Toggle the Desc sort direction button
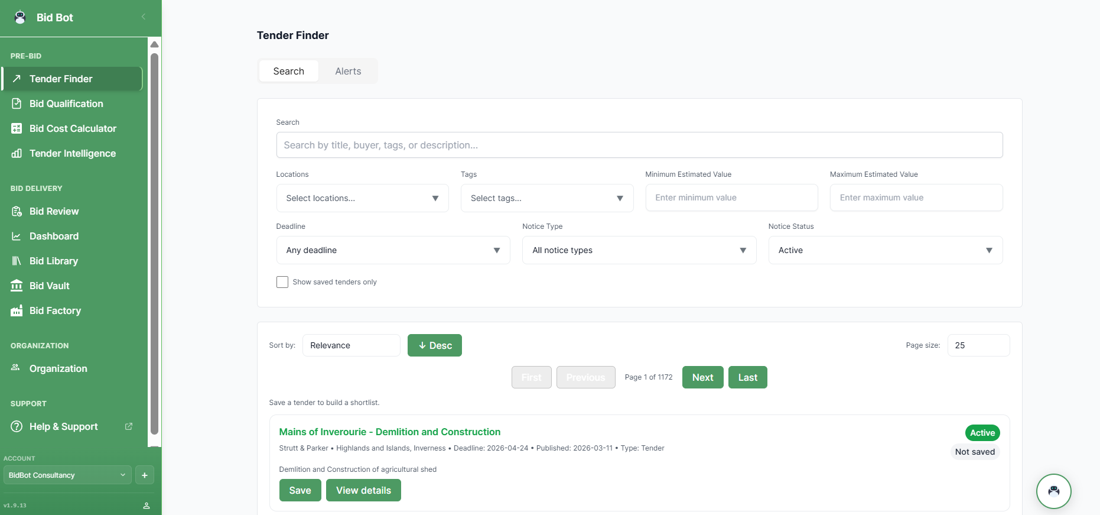1100x515 pixels. coord(434,345)
